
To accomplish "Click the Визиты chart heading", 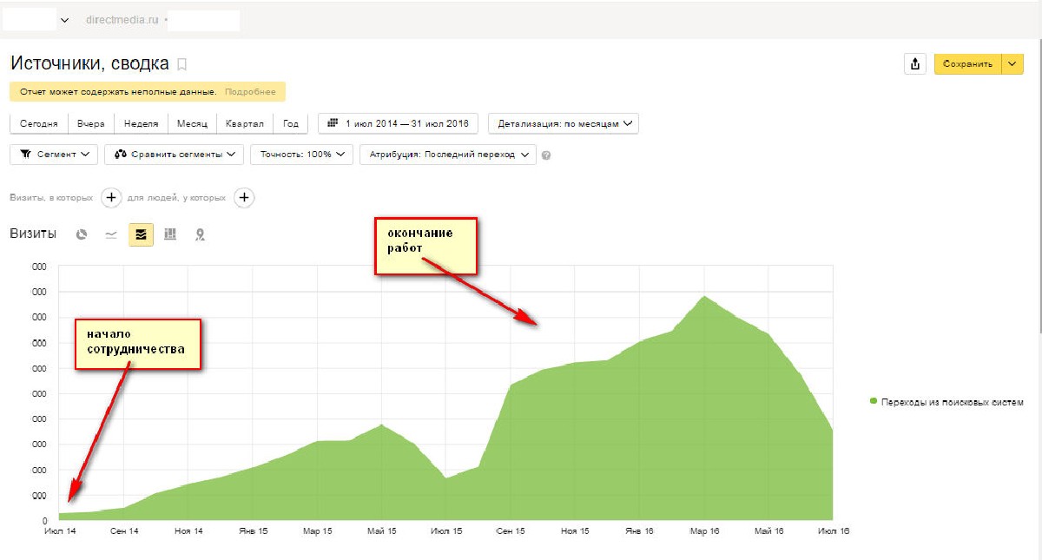I will [x=33, y=234].
